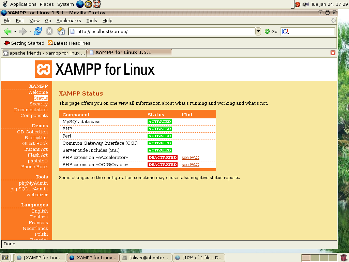Click the Firefox Back arrow button
Image resolution: width=349 pixels, height=262 pixels.
(x=7, y=31)
